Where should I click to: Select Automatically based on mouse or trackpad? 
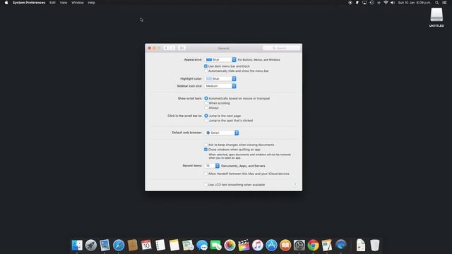(x=206, y=99)
